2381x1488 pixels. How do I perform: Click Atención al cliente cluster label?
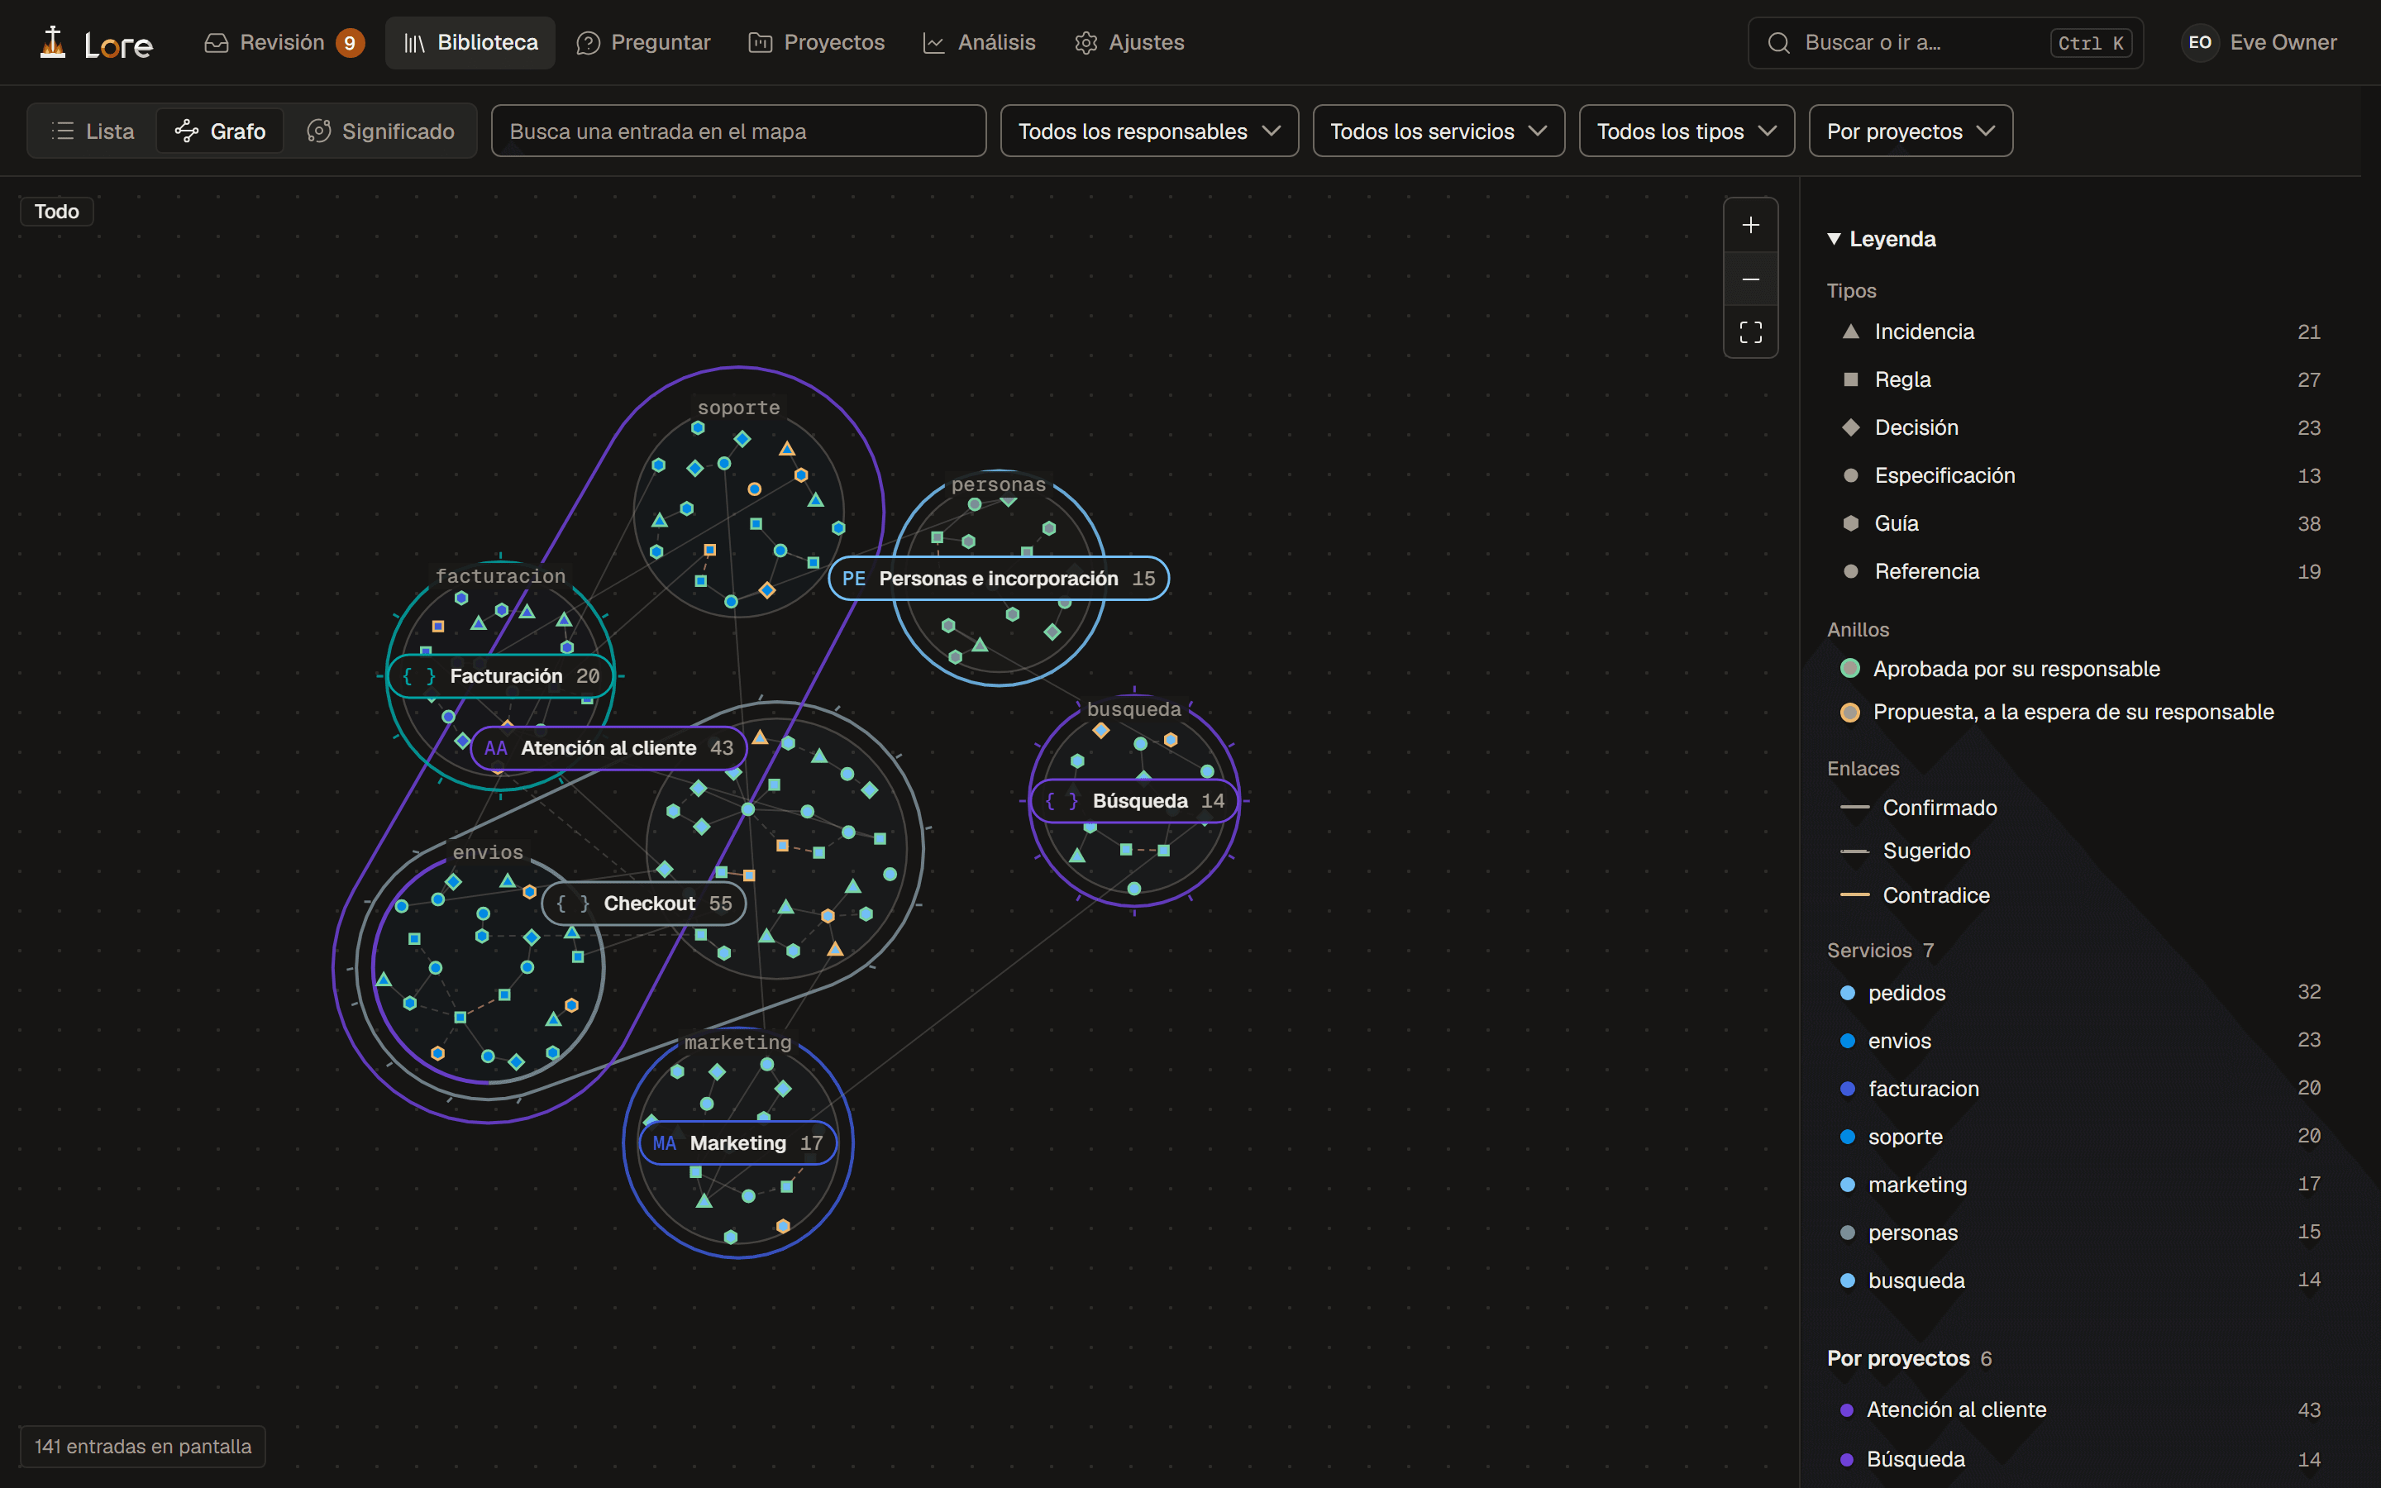pos(609,748)
